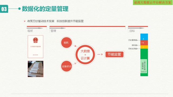Click the 目前实测值 label
The height and width of the screenshot is (97, 173).
click(x=132, y=48)
